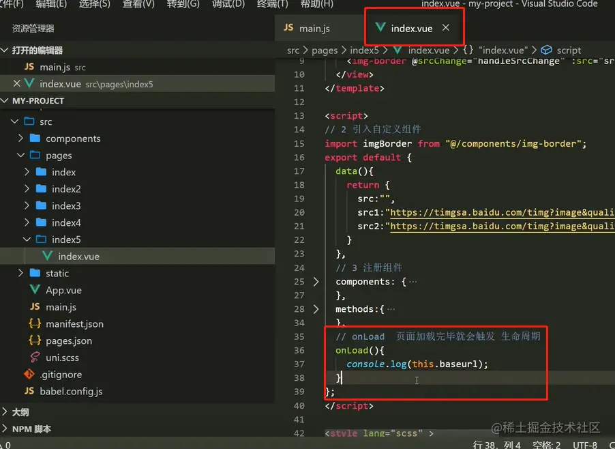Click the index5 breadcrumb segment
This screenshot has height=449, width=615.
click(364, 50)
